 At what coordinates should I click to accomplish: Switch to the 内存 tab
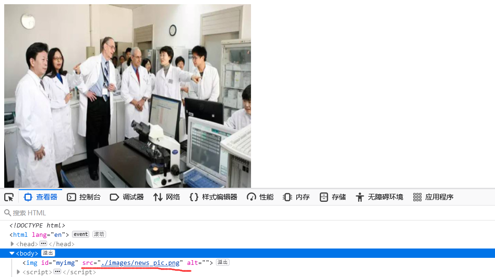pos(296,197)
